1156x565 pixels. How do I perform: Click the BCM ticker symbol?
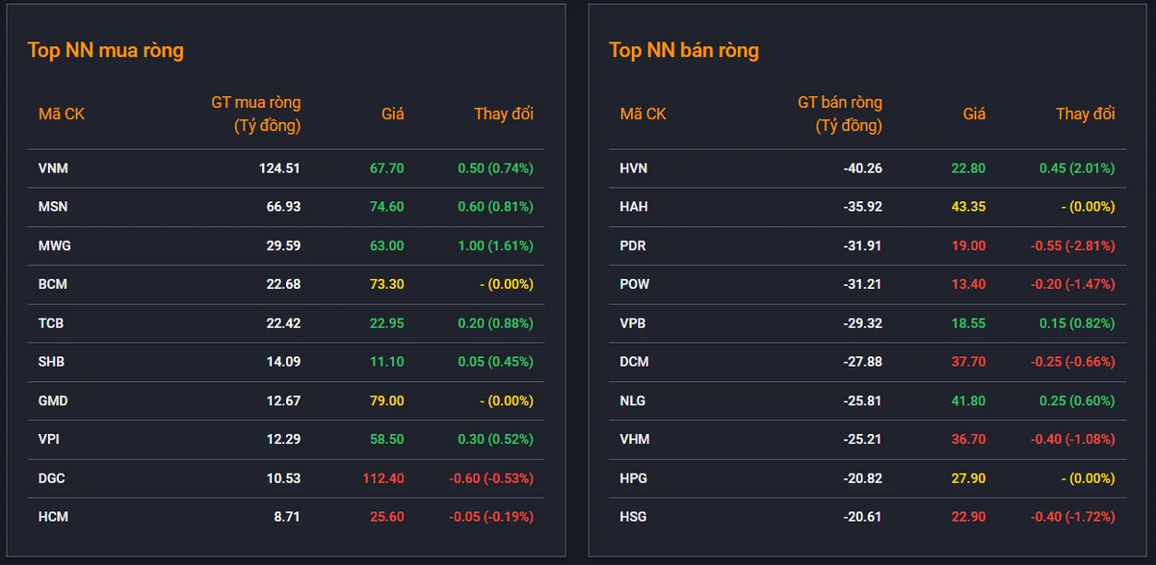pos(53,284)
